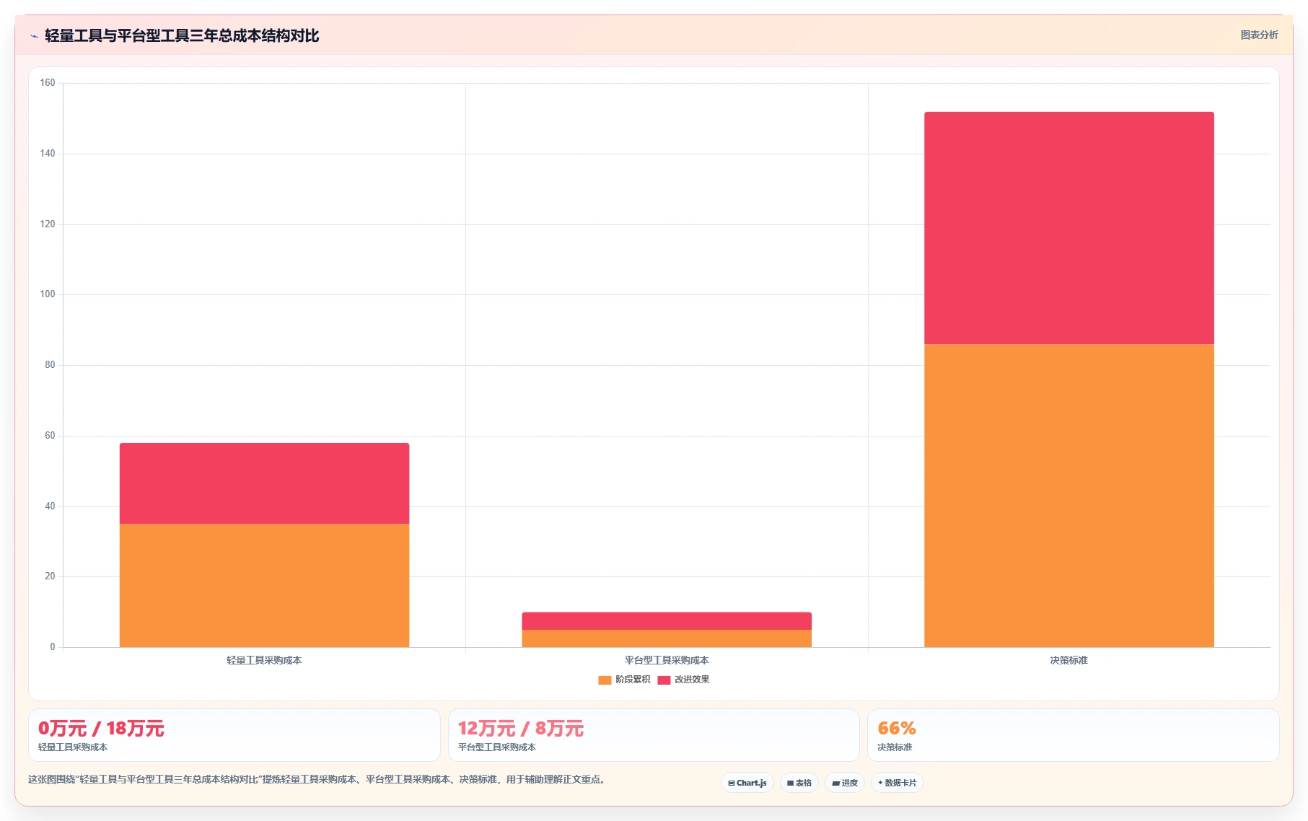Select the Chart.js tag chip
The width and height of the screenshot is (1308, 821).
pos(747,783)
